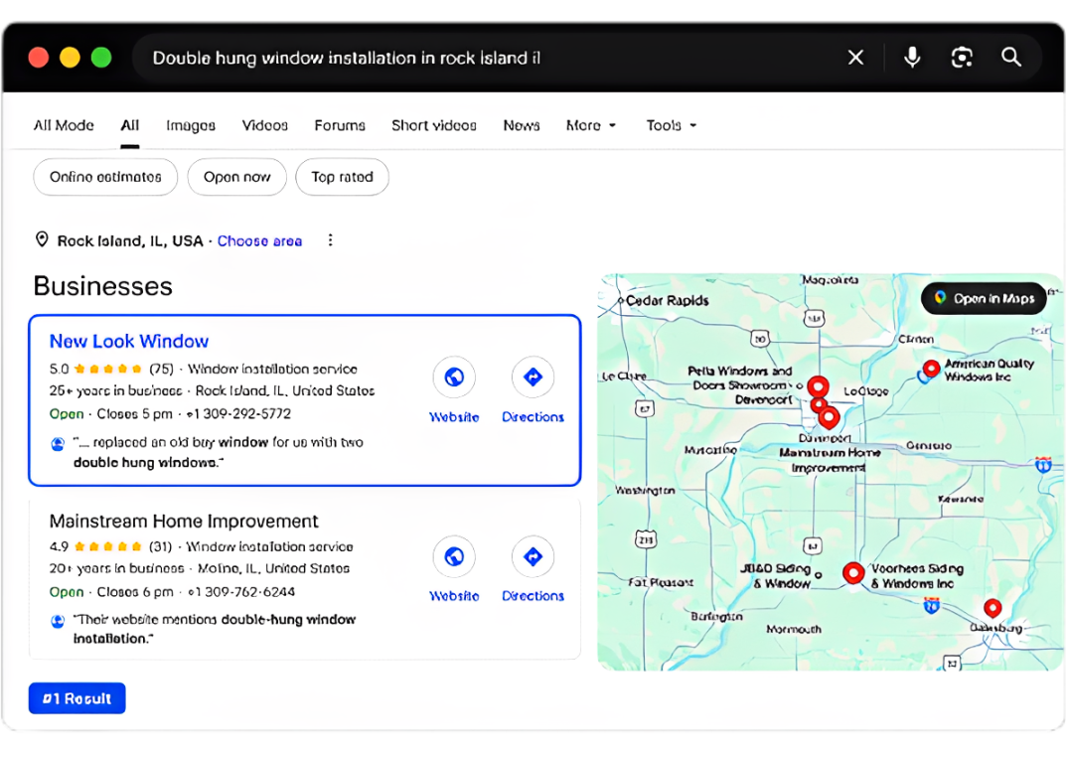The image size is (1066, 757).
Task: Go to the Forums tab
Action: pos(339,125)
